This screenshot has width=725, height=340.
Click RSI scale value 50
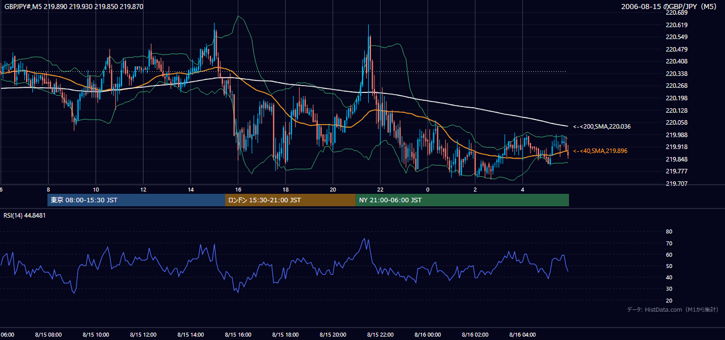pyautogui.click(x=669, y=266)
